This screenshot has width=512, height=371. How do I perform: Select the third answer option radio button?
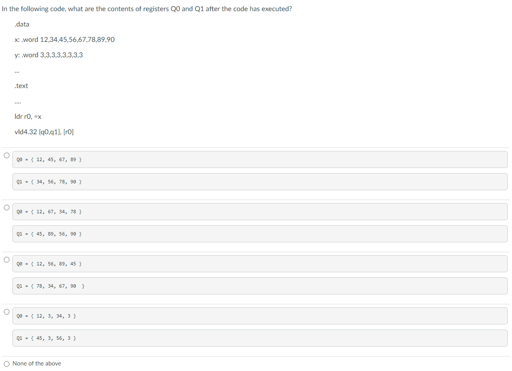6,259
